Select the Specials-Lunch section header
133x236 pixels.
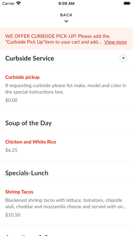[x=27, y=173]
